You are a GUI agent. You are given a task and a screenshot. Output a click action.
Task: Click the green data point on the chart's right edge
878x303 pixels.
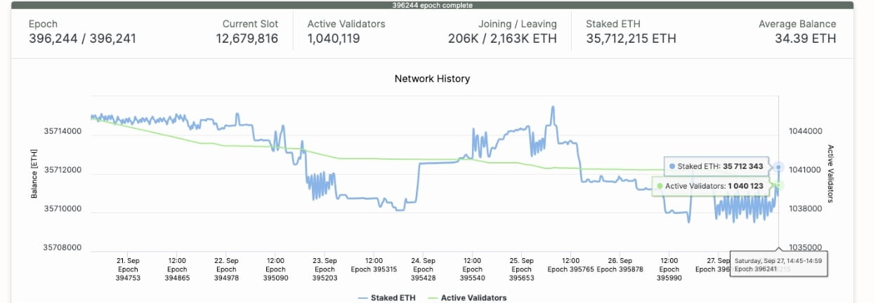pos(778,185)
